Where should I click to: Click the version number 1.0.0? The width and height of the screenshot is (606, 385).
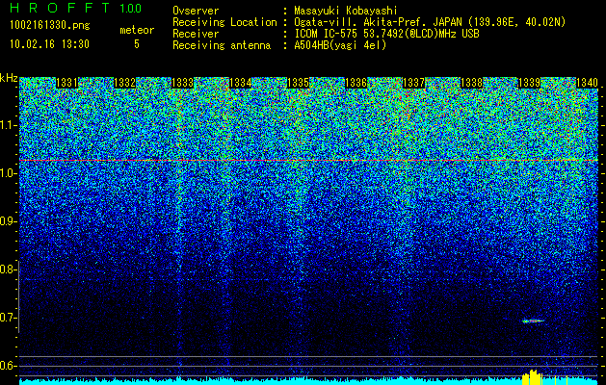[x=131, y=9]
